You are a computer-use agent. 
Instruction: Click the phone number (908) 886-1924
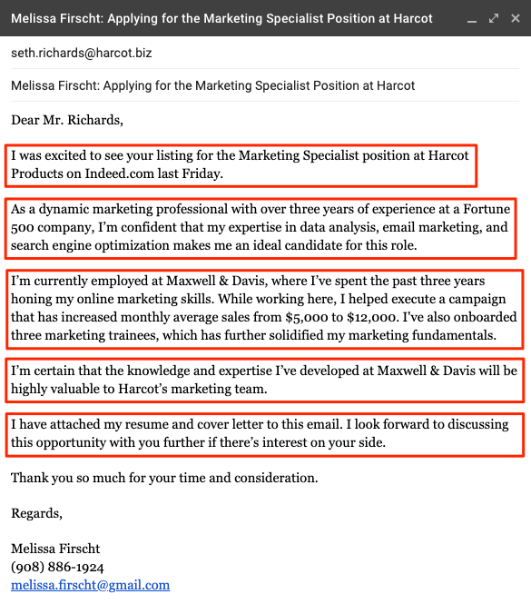[x=57, y=567]
